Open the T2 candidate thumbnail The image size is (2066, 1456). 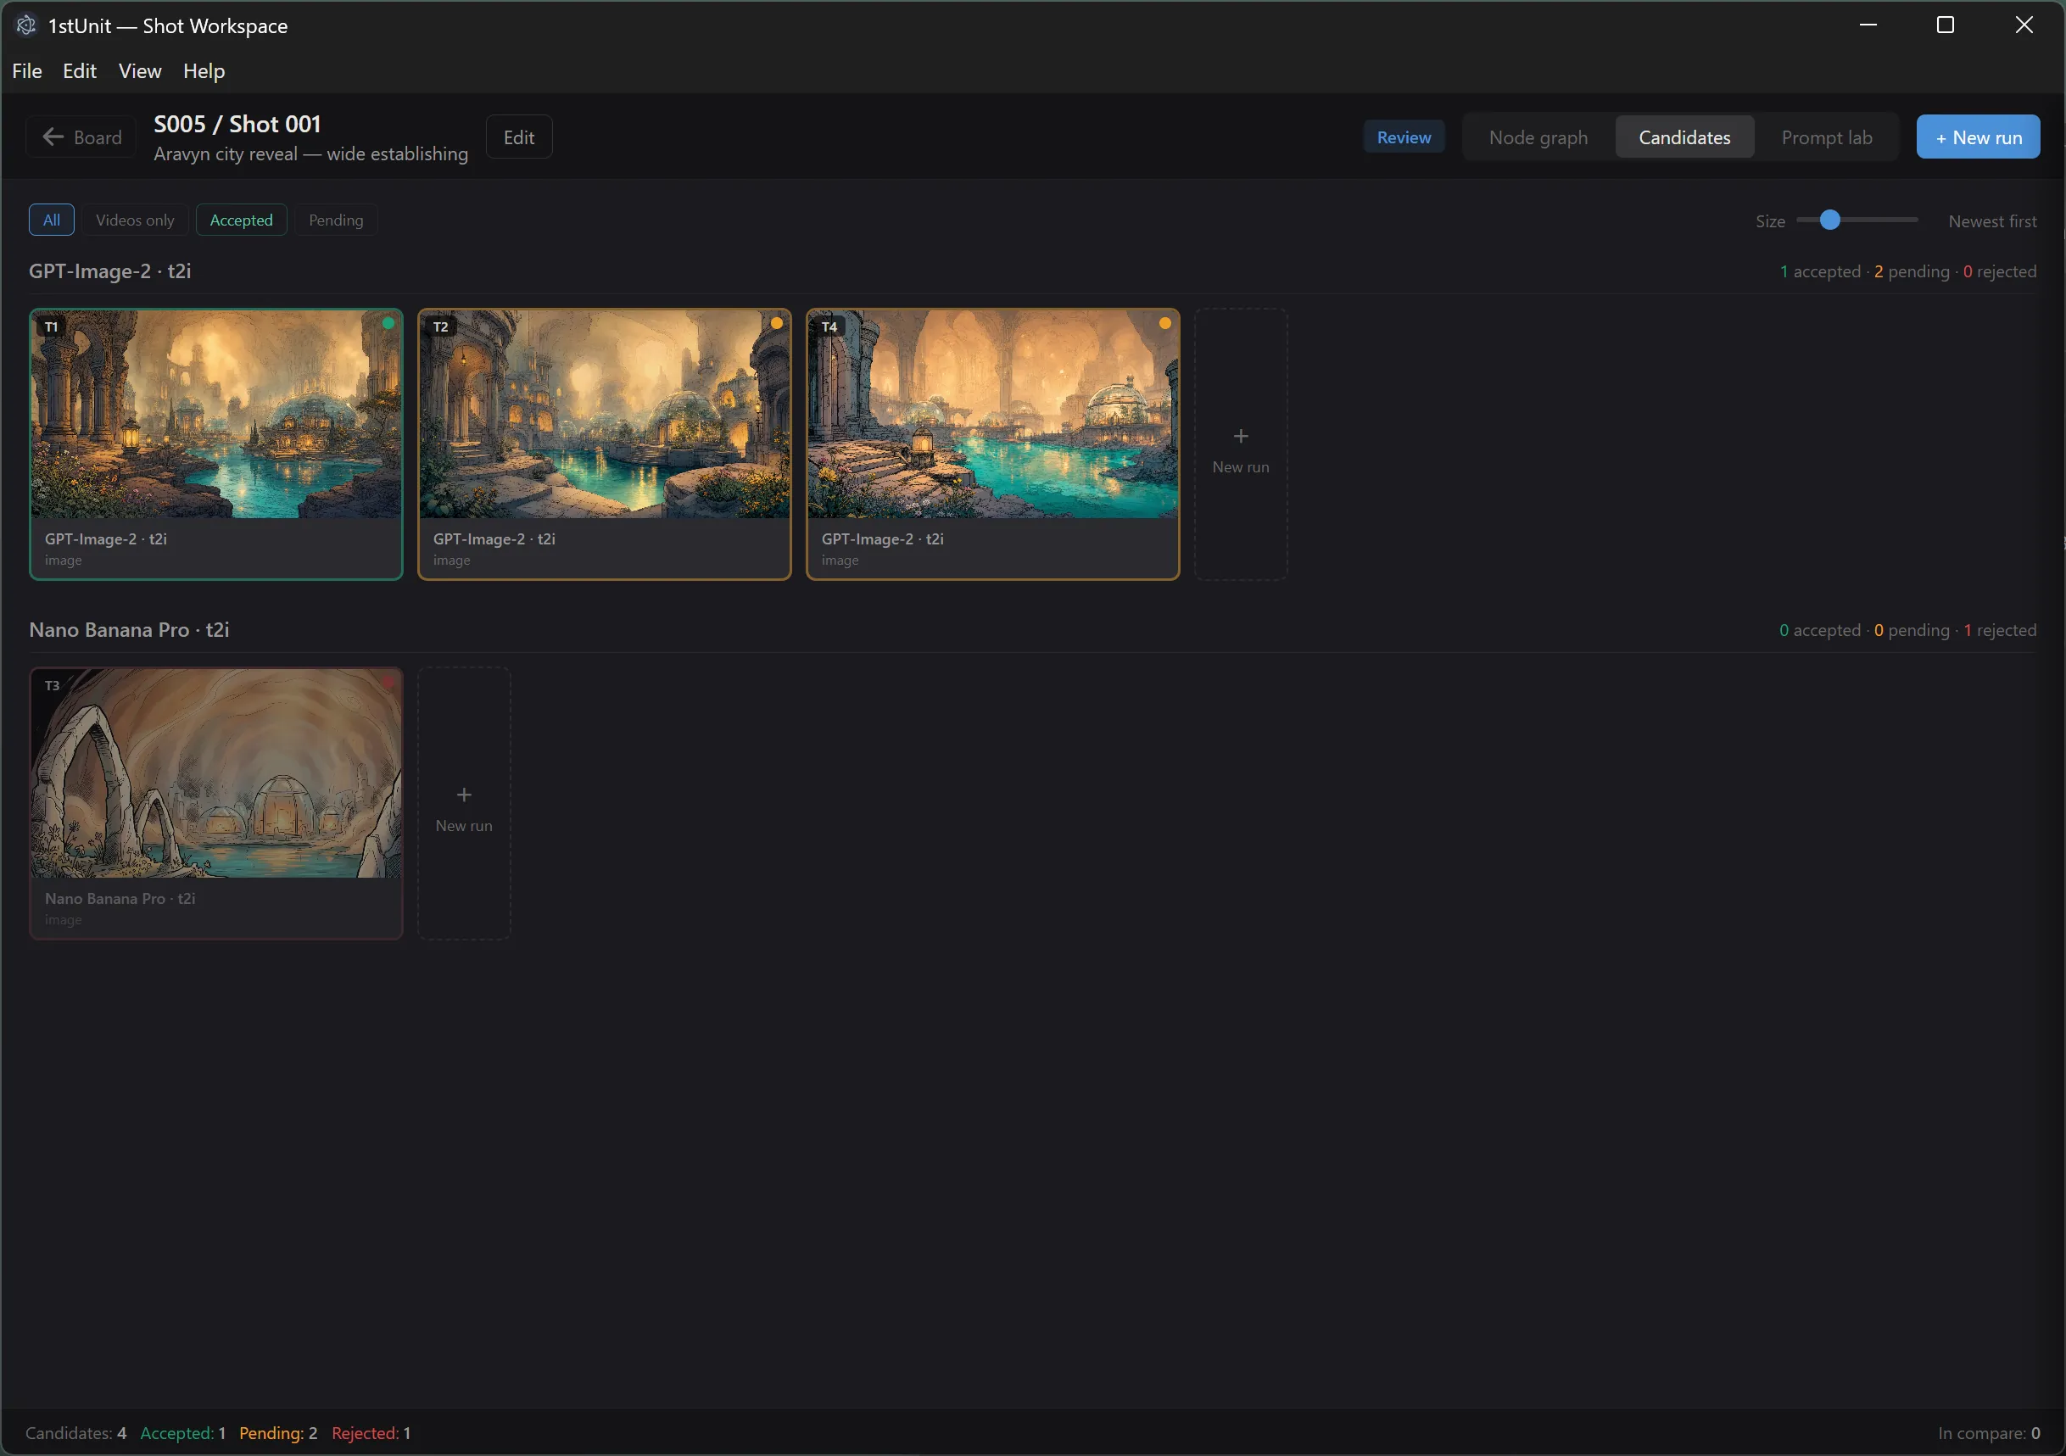coord(604,414)
